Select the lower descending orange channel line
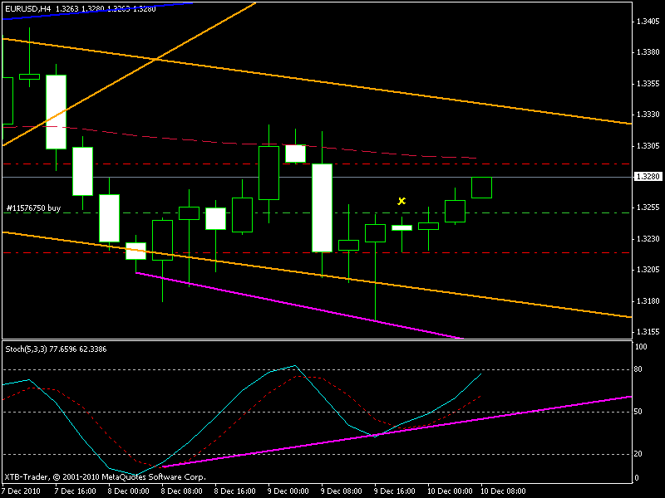The height and width of the screenshot is (498, 665). pos(318,275)
